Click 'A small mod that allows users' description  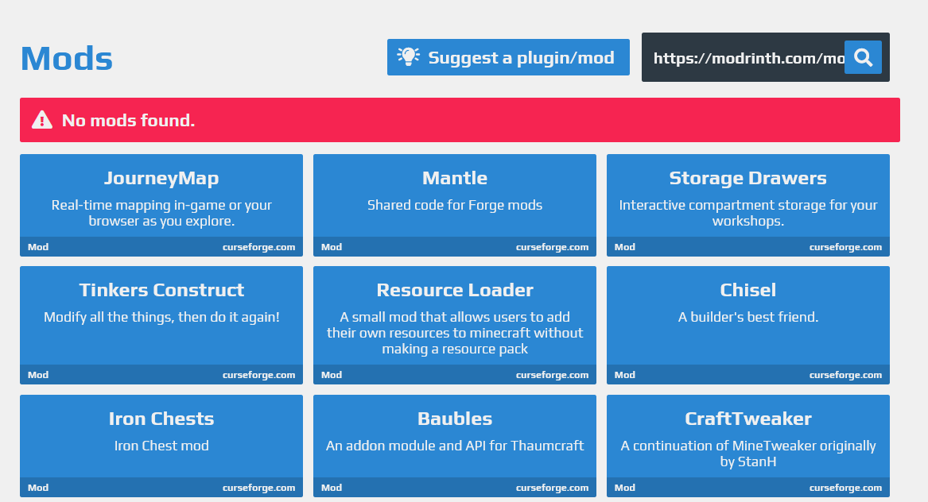[x=455, y=333]
